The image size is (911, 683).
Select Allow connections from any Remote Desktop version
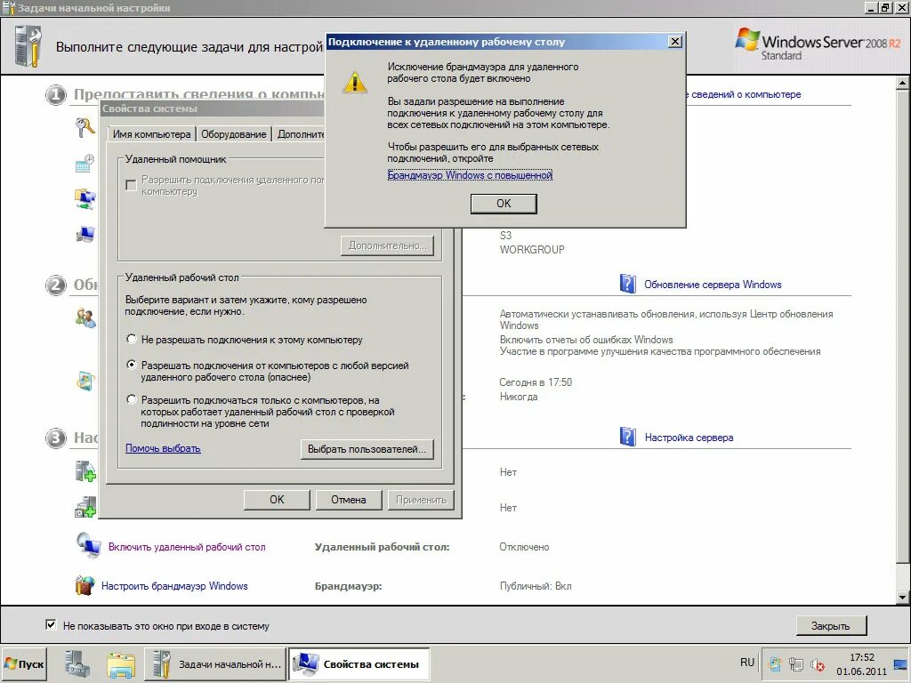(132, 365)
